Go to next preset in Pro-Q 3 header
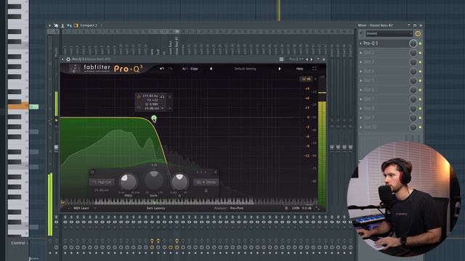This screenshot has height=261, width=465. click(x=279, y=69)
